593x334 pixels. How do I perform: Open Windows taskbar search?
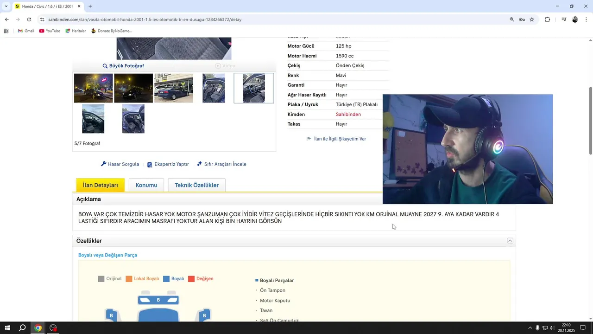click(x=22, y=328)
